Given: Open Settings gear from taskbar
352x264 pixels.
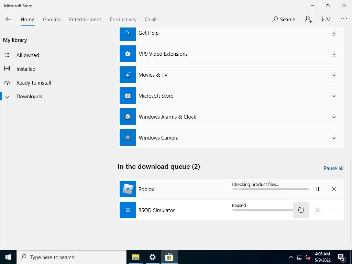Looking at the screenshot, I should point(152,257).
